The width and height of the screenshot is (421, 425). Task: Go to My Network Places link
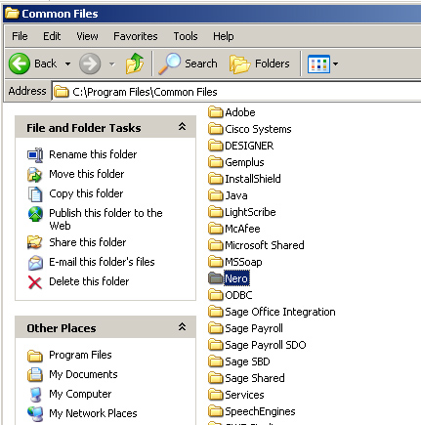[x=93, y=413]
